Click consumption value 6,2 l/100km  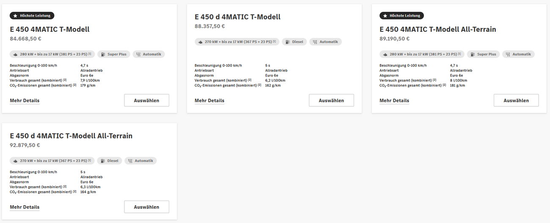click(275, 80)
